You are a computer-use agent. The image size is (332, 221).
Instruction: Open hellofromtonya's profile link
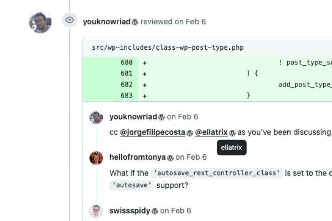[x=137, y=157]
